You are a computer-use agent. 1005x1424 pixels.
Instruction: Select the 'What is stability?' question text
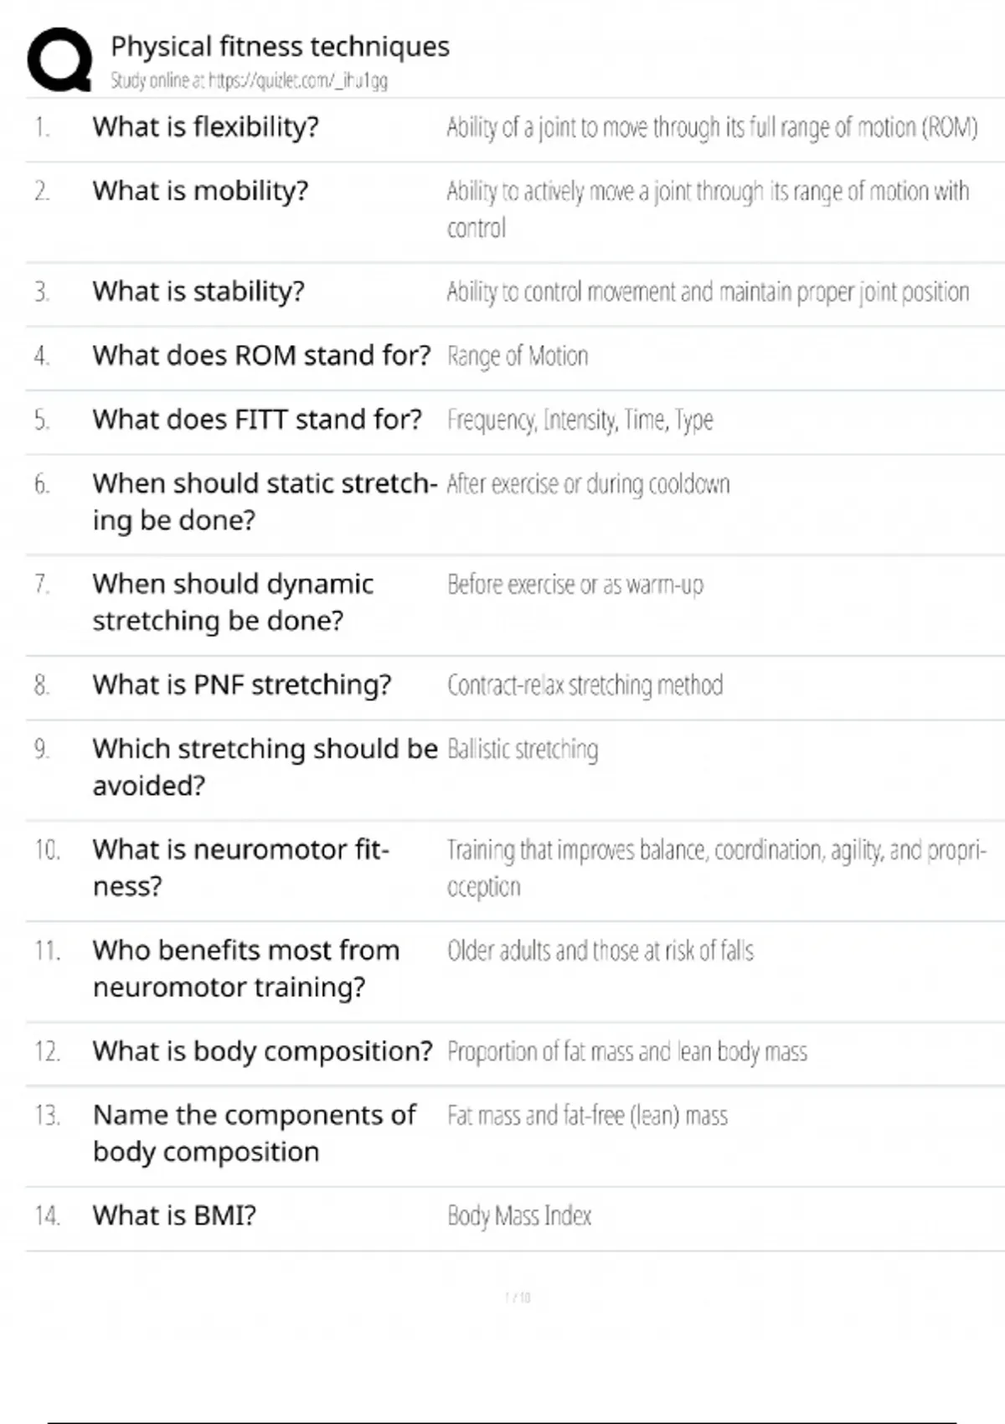[198, 292]
